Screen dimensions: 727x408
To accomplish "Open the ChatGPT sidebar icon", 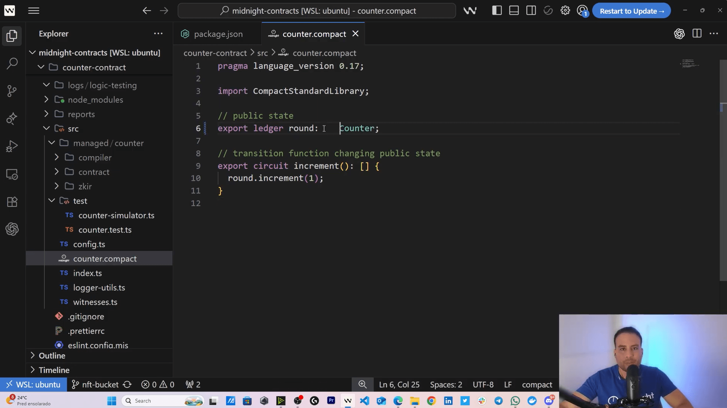I will (12, 229).
